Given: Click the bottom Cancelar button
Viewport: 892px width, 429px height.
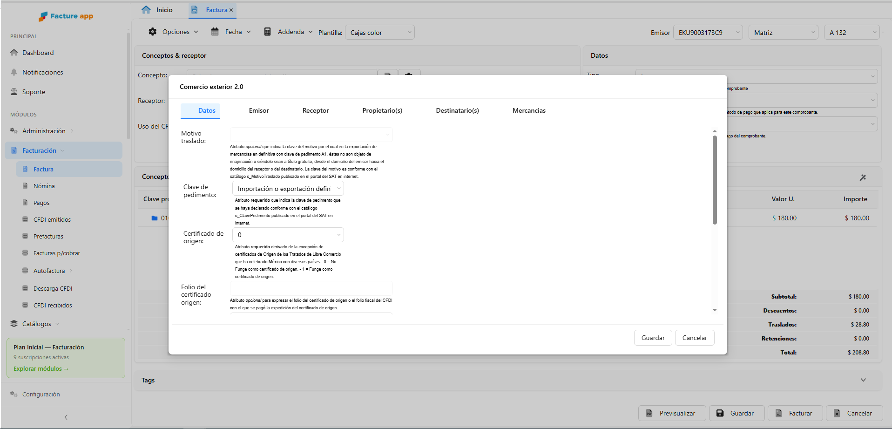Looking at the screenshot, I should (854, 413).
